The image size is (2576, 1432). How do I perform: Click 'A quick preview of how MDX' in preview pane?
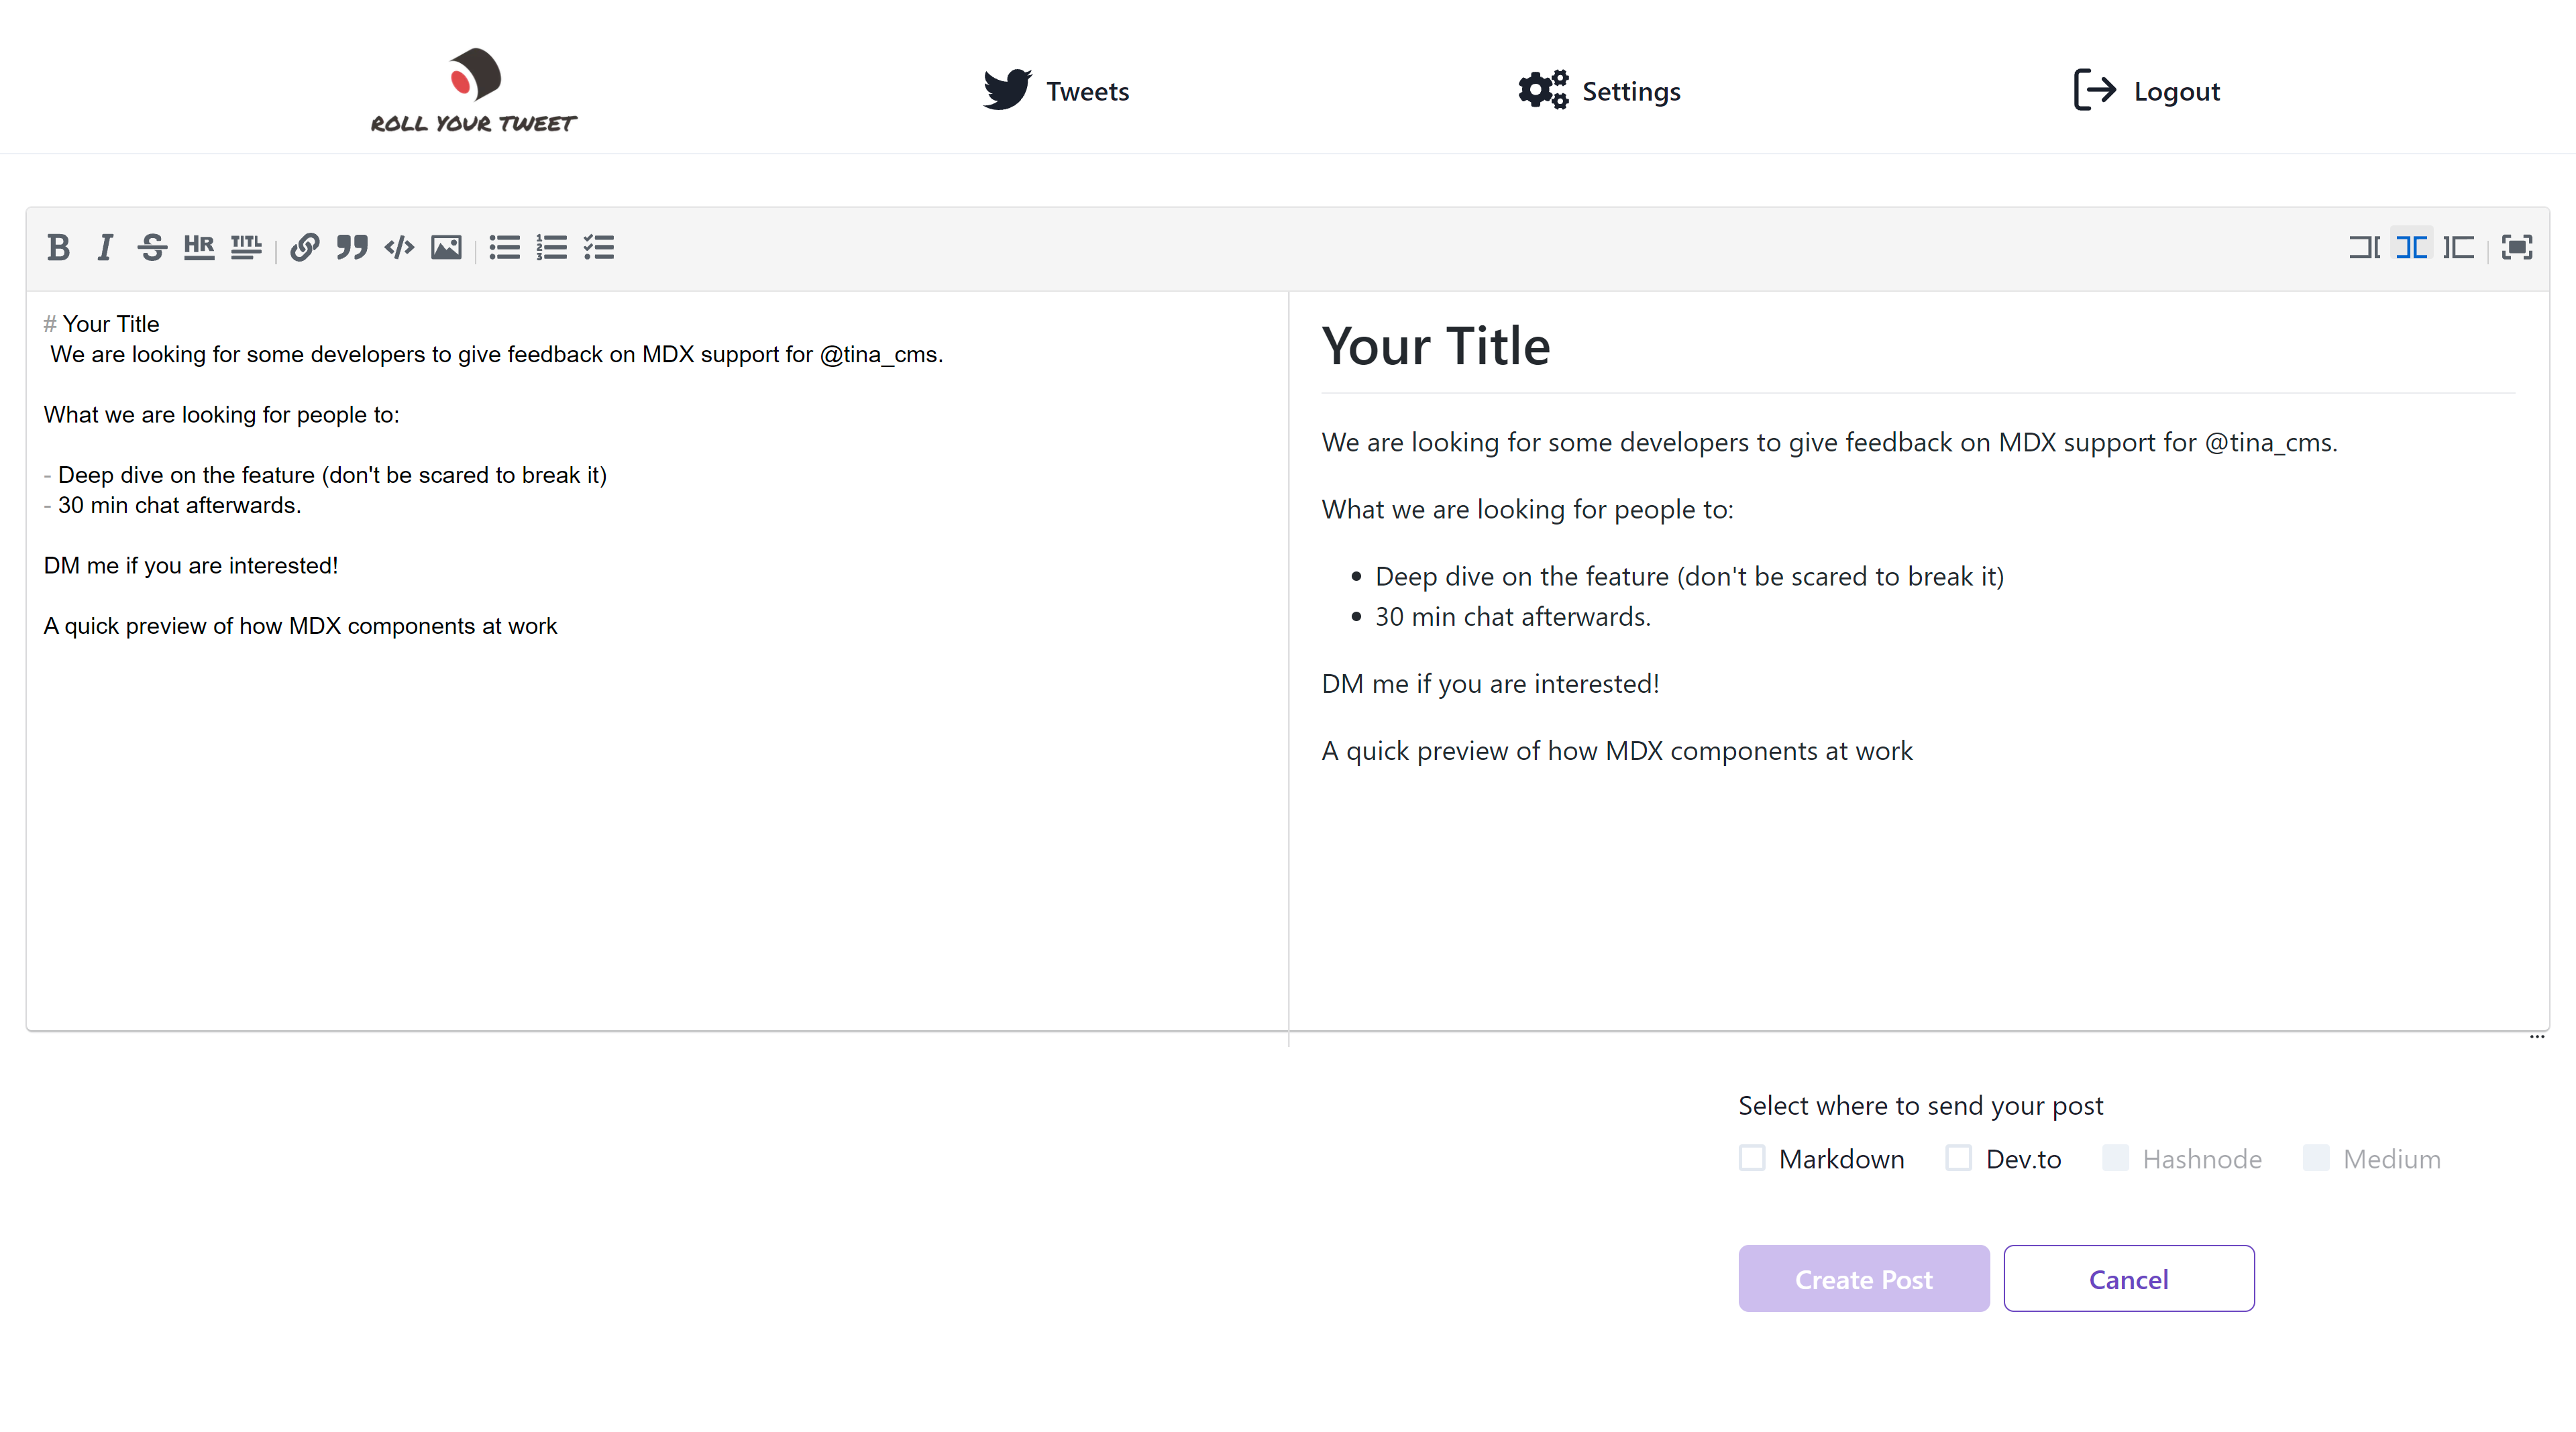tap(1617, 751)
